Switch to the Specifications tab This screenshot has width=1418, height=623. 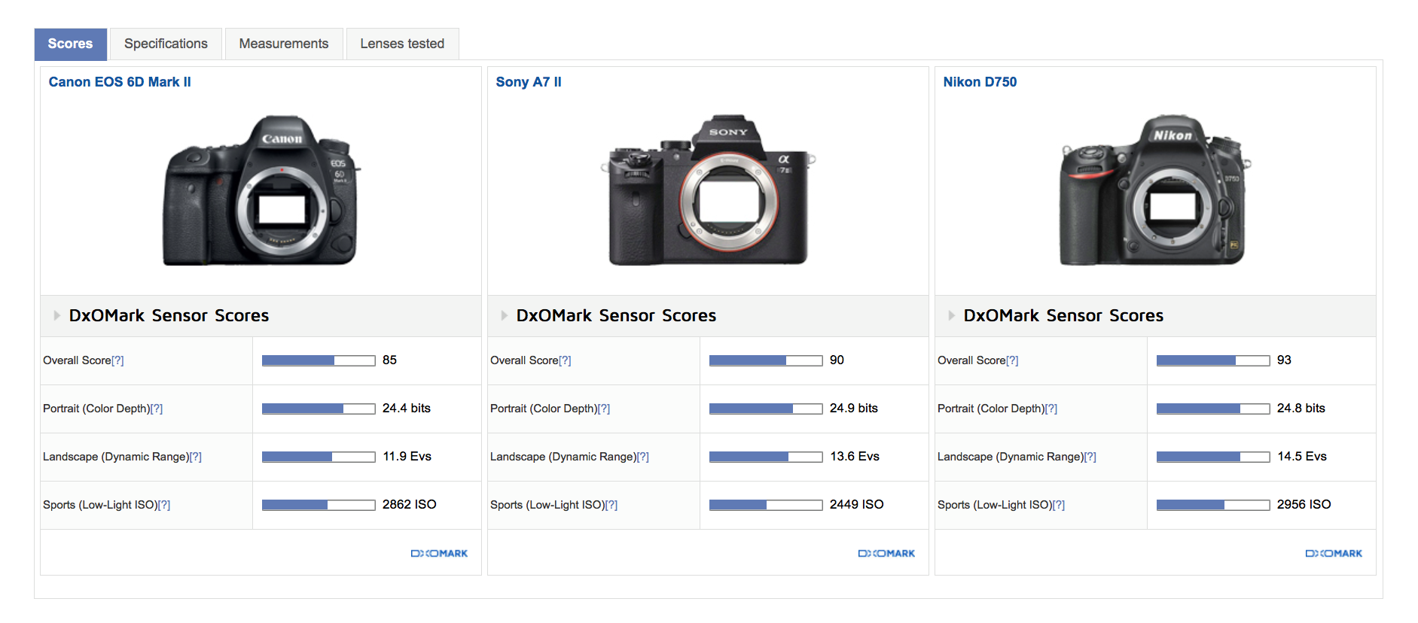166,44
